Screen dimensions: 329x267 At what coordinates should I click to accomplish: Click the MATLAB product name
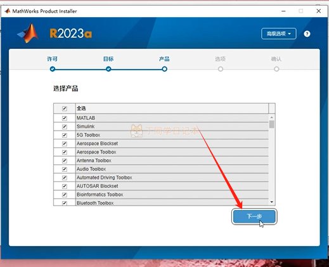click(86, 118)
